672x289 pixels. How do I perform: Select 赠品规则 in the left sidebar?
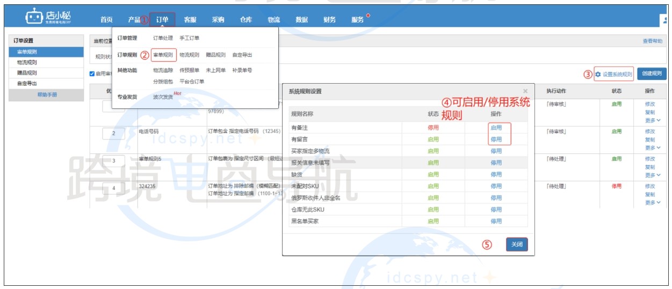click(x=47, y=73)
